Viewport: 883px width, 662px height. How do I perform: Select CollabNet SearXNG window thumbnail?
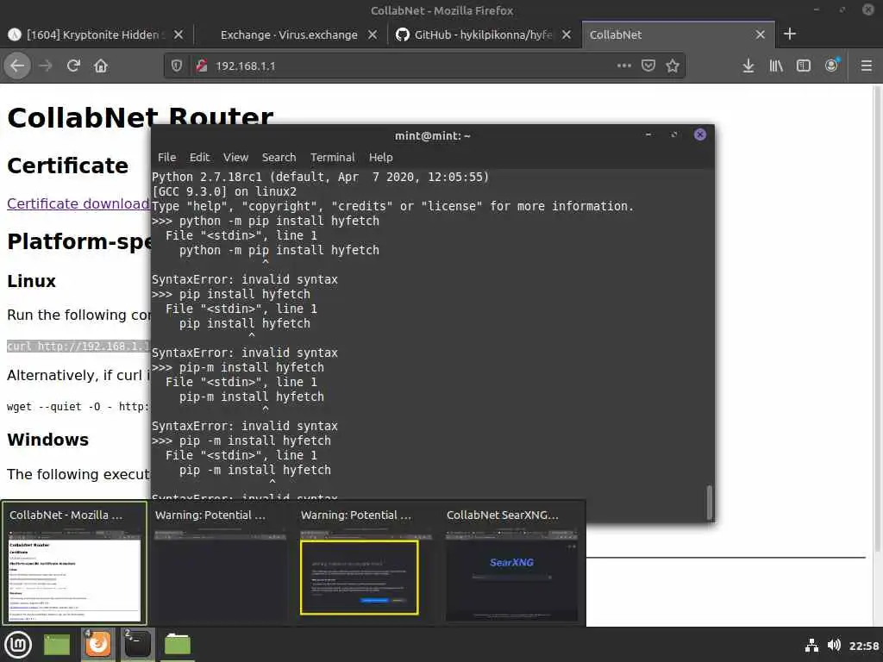(512, 564)
